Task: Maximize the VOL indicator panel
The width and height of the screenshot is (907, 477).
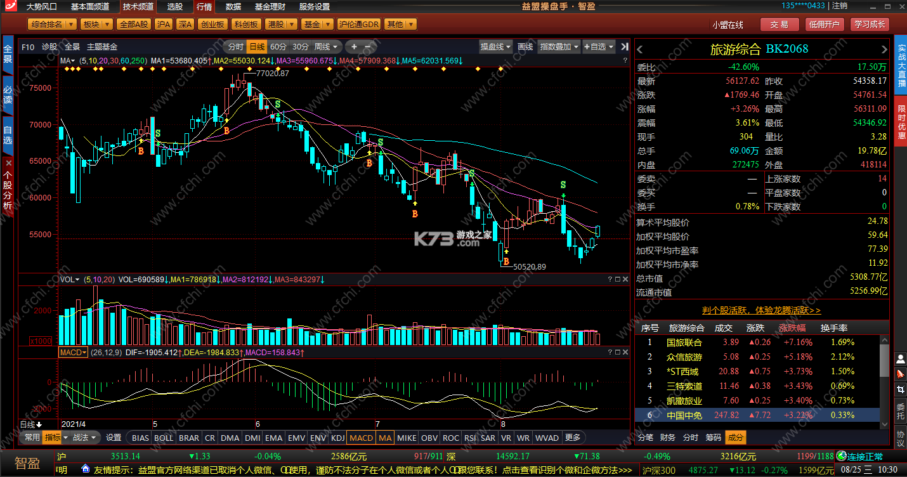Action: pos(618,279)
